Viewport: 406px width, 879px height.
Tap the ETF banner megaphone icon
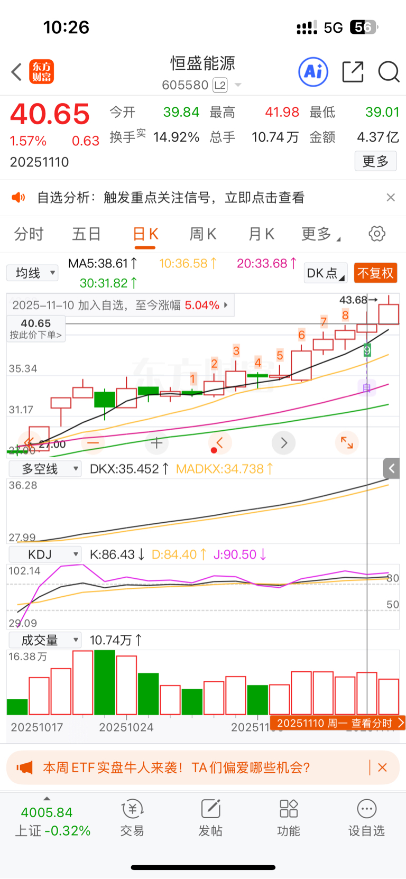point(24,767)
